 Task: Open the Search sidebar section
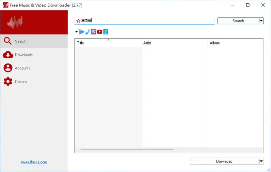click(x=34, y=41)
